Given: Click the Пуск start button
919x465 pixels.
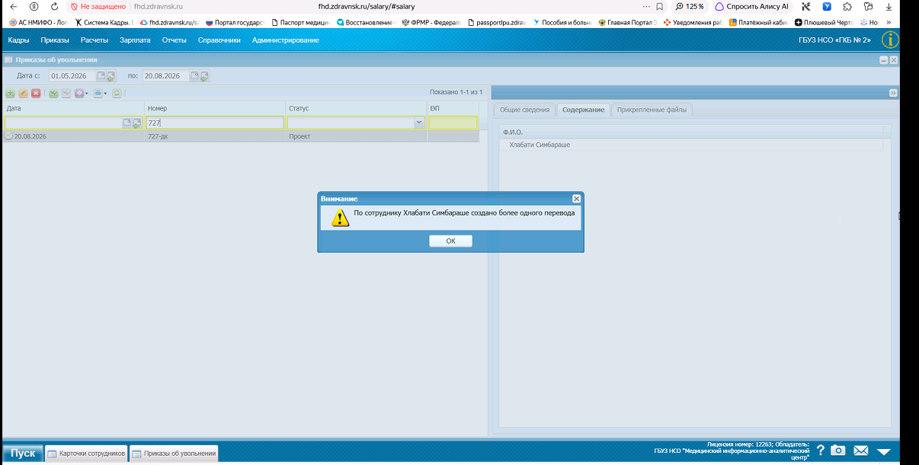Looking at the screenshot, I should click(x=22, y=453).
